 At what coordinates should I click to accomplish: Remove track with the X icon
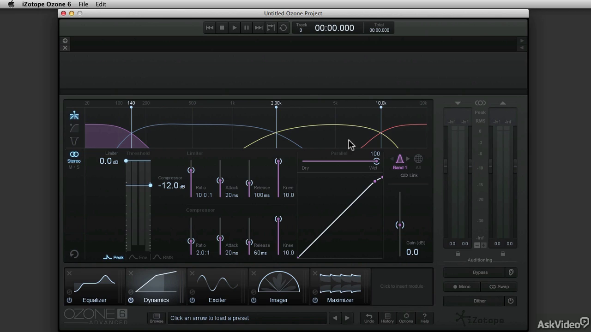click(x=65, y=47)
